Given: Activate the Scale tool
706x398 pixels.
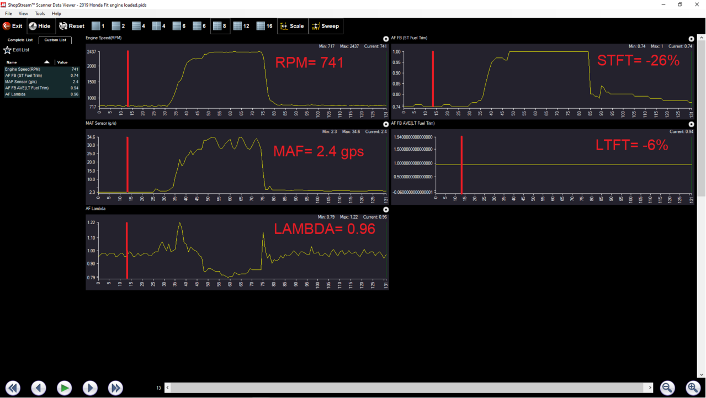Looking at the screenshot, I should 292,26.
